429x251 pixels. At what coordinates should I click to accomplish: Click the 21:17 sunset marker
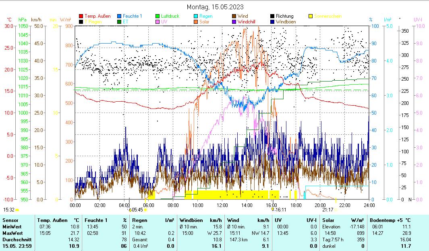click(x=327, y=210)
